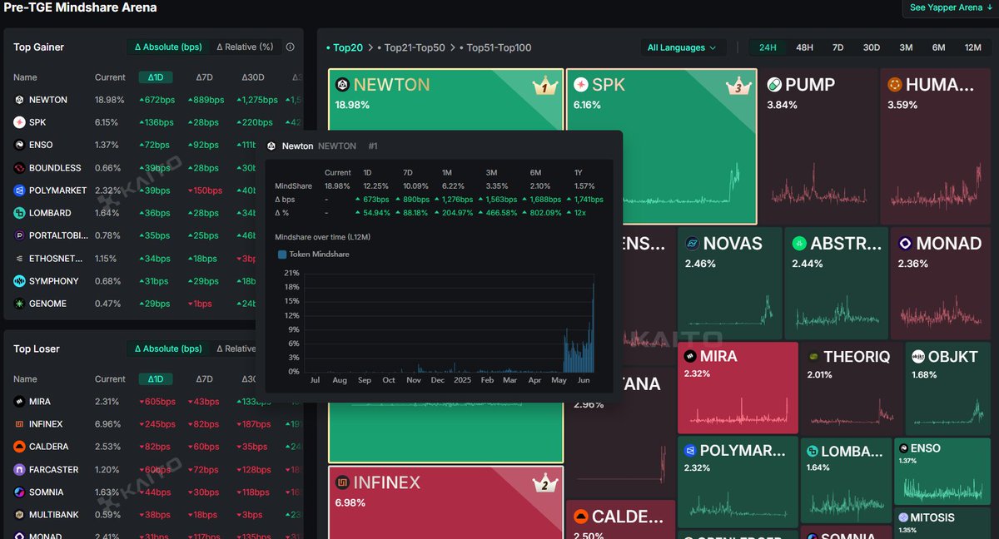This screenshot has width=999, height=539.
Task: Sort Top Gainer by Δ1D column
Action: coord(156,77)
